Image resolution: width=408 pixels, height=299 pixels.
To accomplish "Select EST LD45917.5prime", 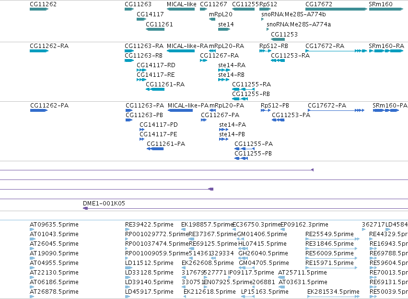I will [x=150, y=292].
